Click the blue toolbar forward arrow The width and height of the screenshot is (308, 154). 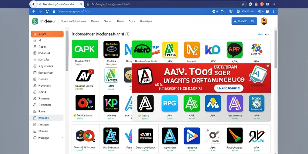(x=41, y=12)
